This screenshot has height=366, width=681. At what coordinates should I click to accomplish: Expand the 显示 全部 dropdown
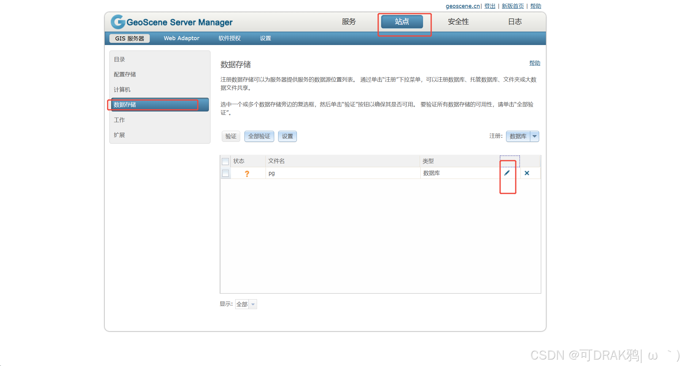point(253,304)
